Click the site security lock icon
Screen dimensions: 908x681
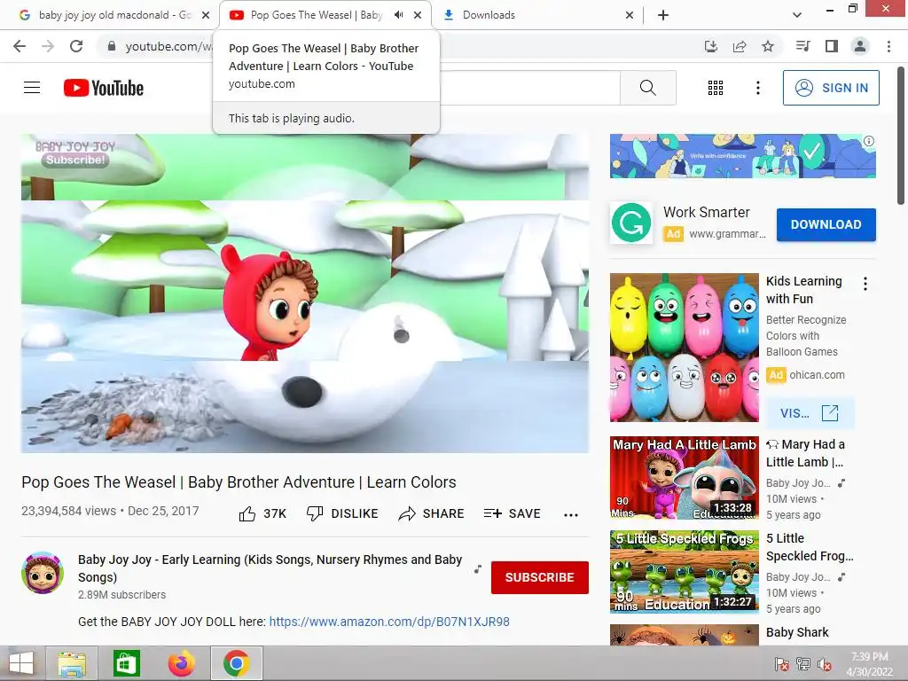pos(112,46)
